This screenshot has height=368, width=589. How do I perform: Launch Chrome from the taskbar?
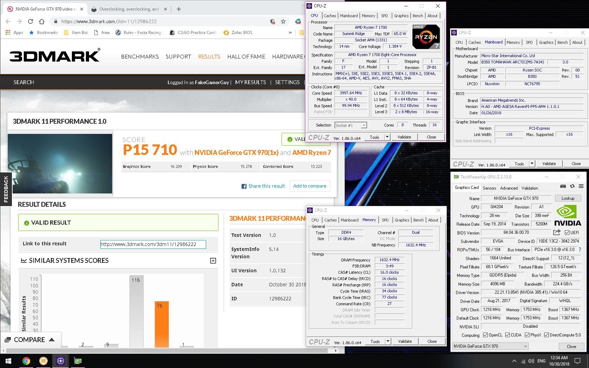[26, 361]
